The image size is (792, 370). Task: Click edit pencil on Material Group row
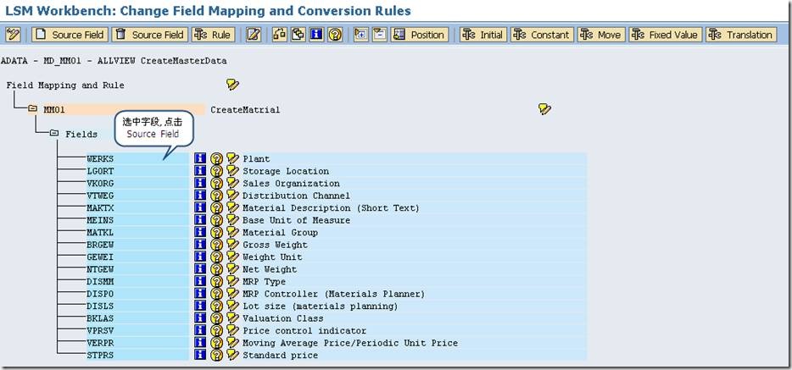click(x=232, y=232)
